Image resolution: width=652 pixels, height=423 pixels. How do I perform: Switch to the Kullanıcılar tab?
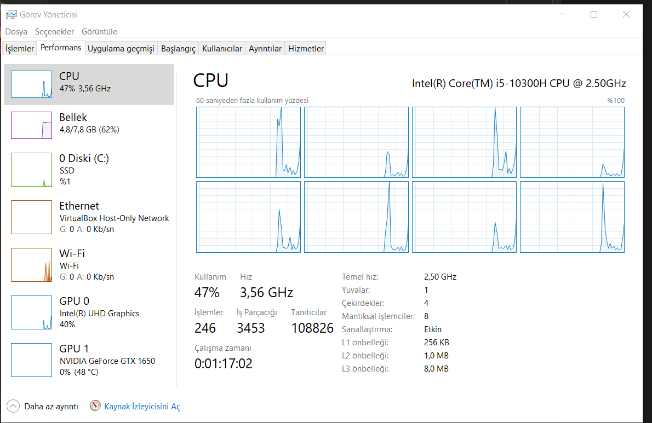[222, 49]
